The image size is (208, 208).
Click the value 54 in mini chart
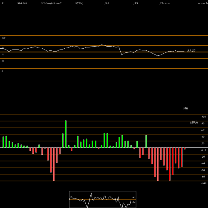tap(134, 202)
